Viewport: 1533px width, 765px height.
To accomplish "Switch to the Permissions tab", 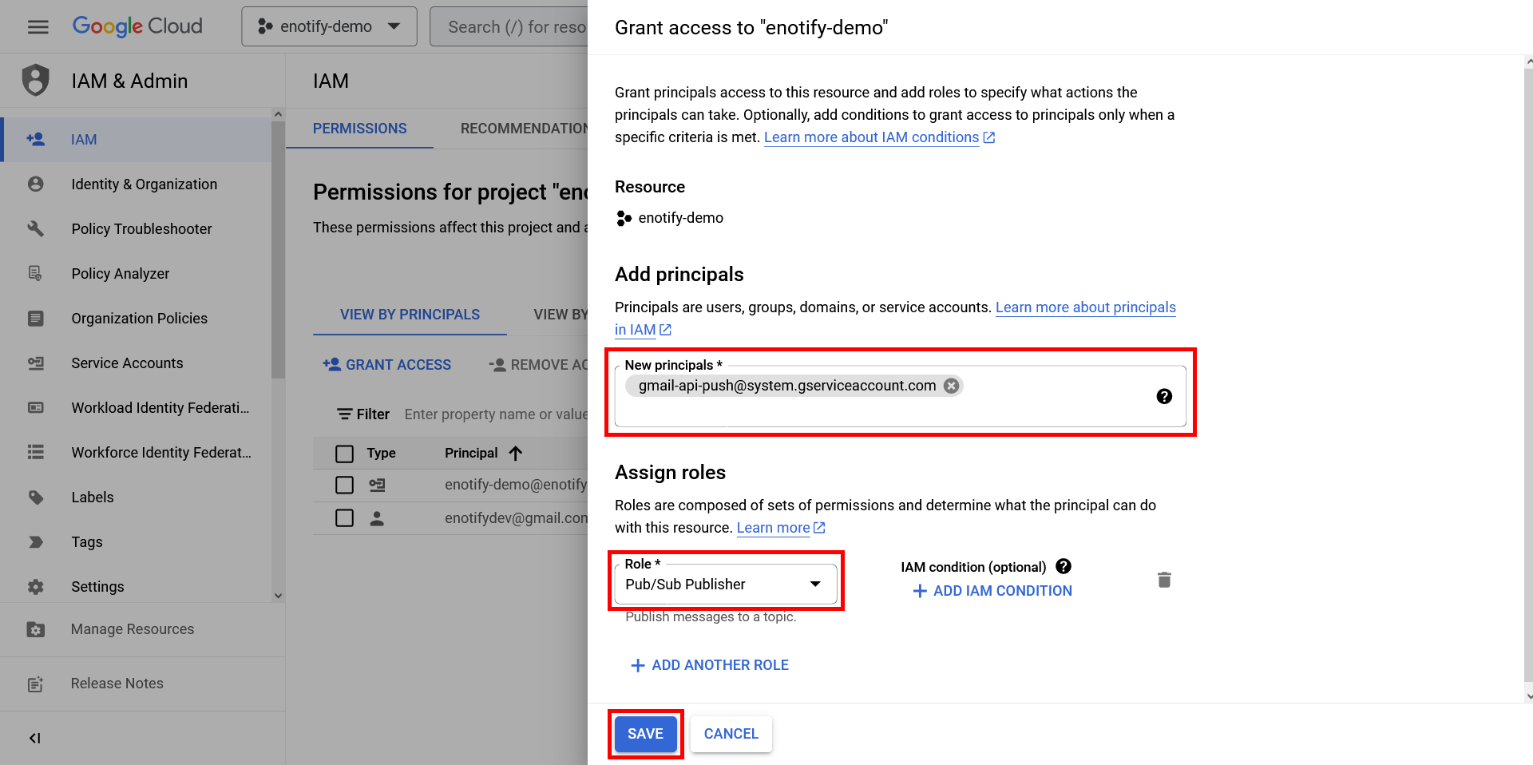I will click(x=359, y=129).
